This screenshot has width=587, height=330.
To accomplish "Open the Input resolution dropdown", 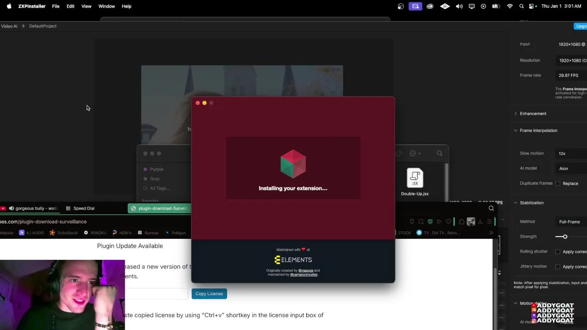I will pos(571,44).
